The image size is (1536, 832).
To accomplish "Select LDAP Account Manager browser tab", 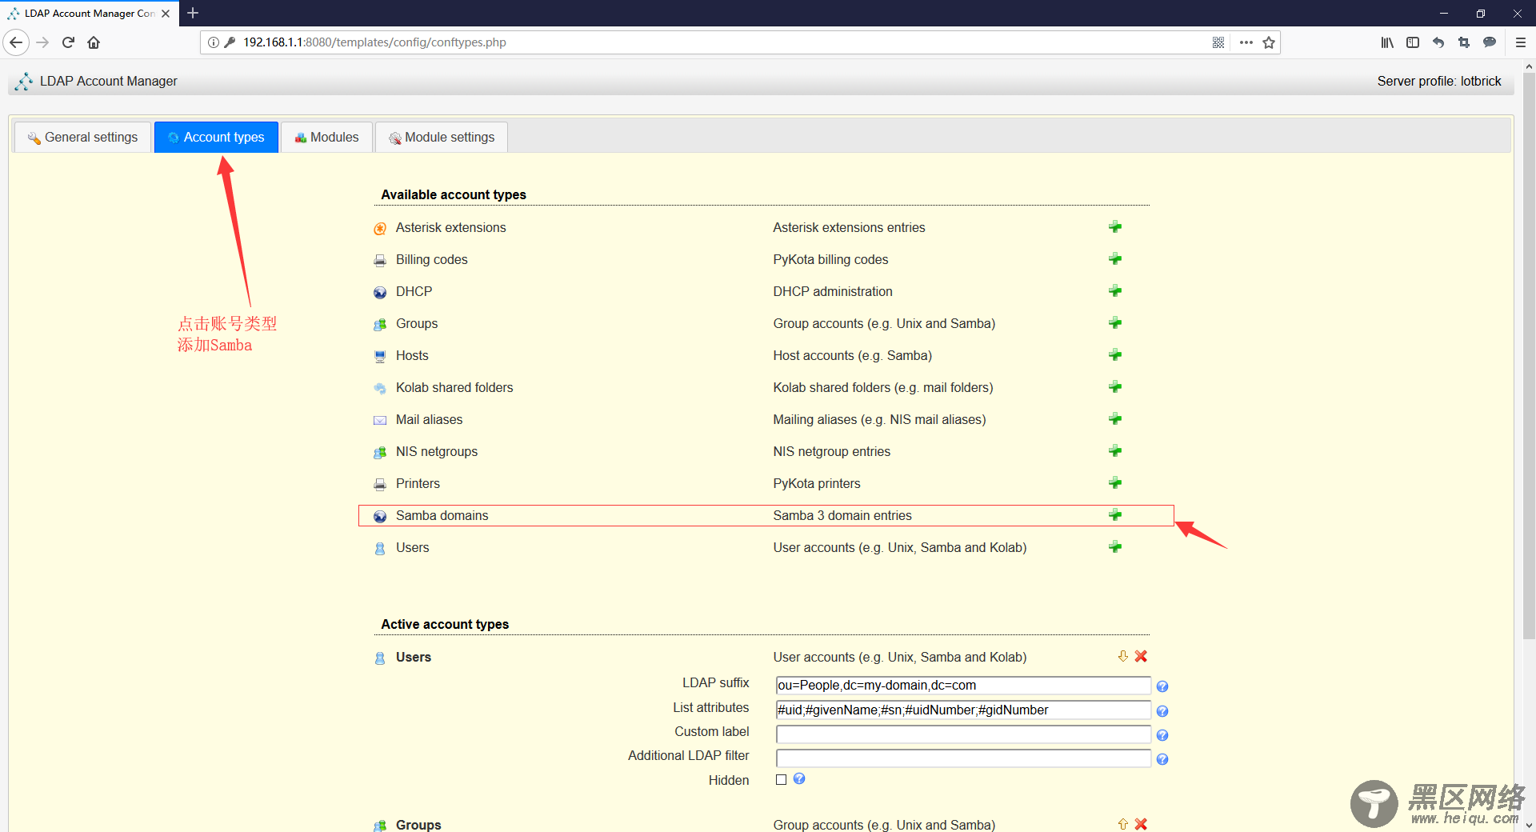I will pyautogui.click(x=90, y=14).
